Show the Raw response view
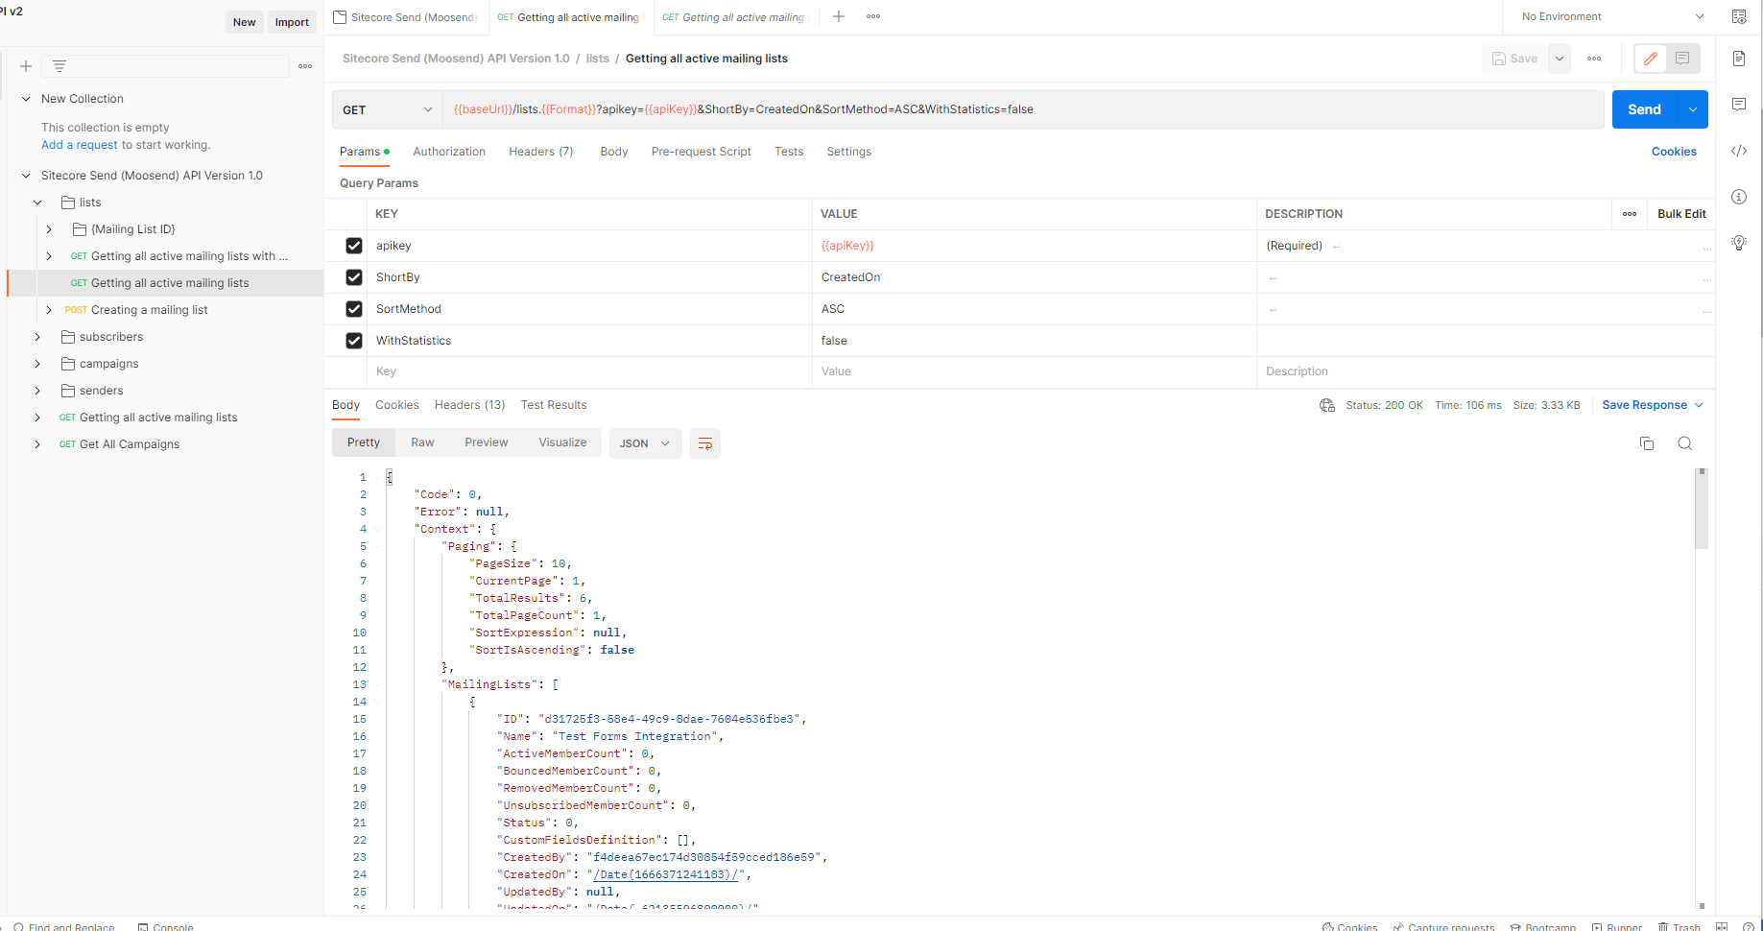The height and width of the screenshot is (931, 1763). (422, 442)
